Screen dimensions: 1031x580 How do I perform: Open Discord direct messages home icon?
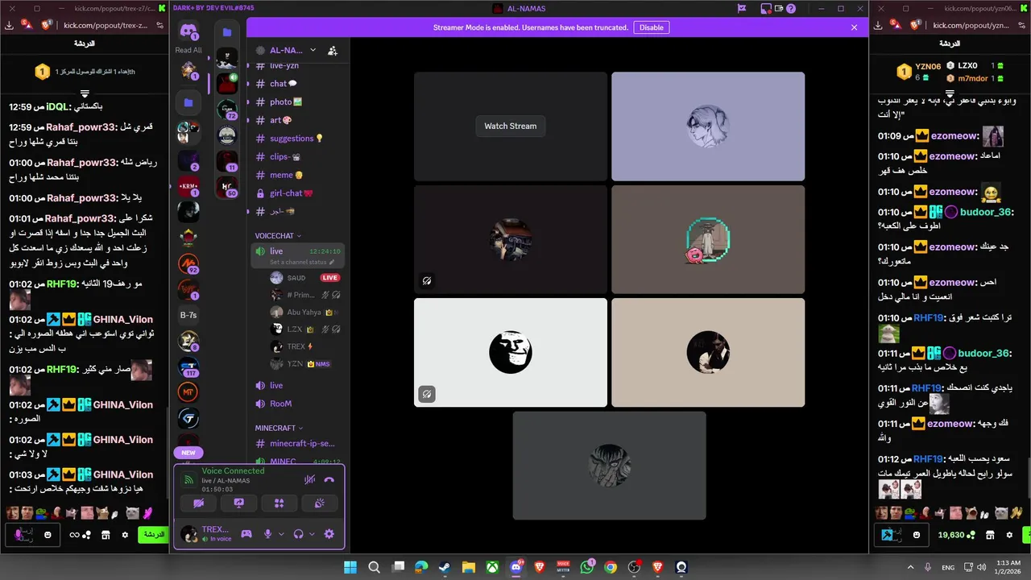click(x=188, y=32)
